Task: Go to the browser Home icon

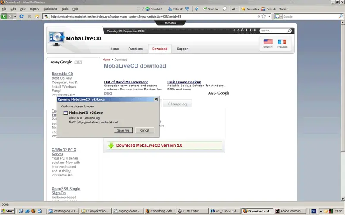Action: 37,16
